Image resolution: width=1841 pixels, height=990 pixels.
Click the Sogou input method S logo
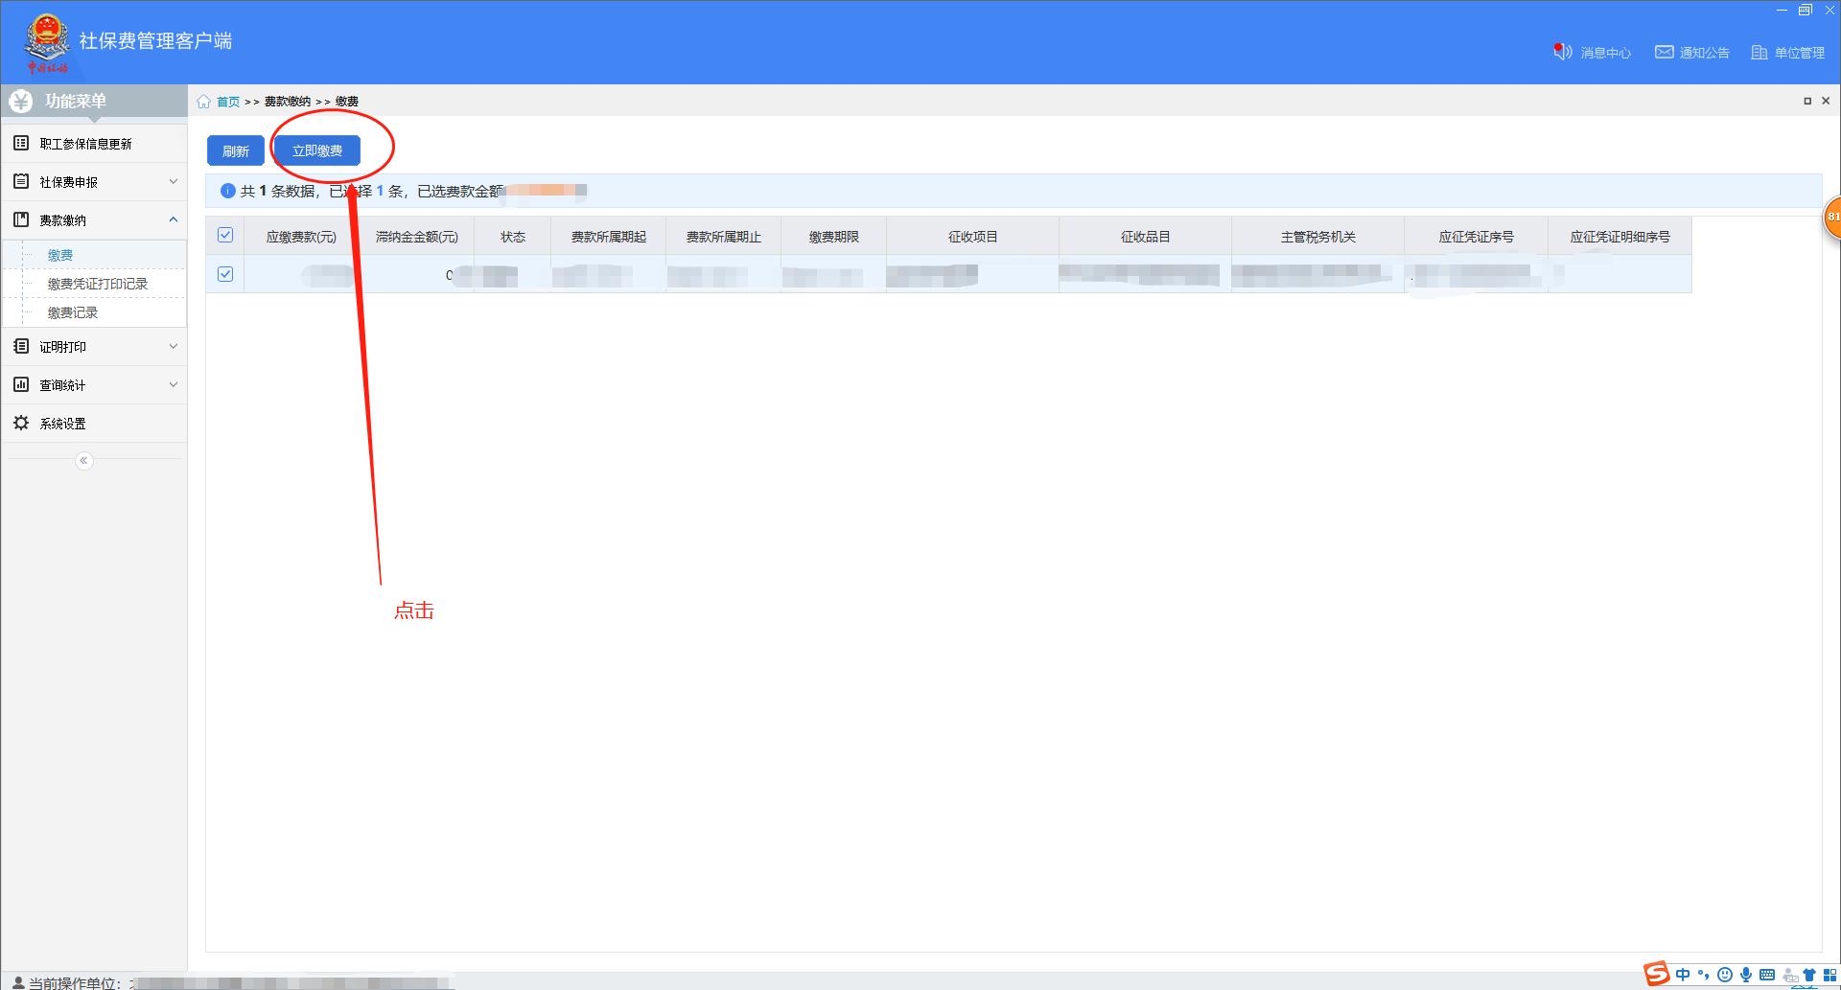click(1657, 974)
